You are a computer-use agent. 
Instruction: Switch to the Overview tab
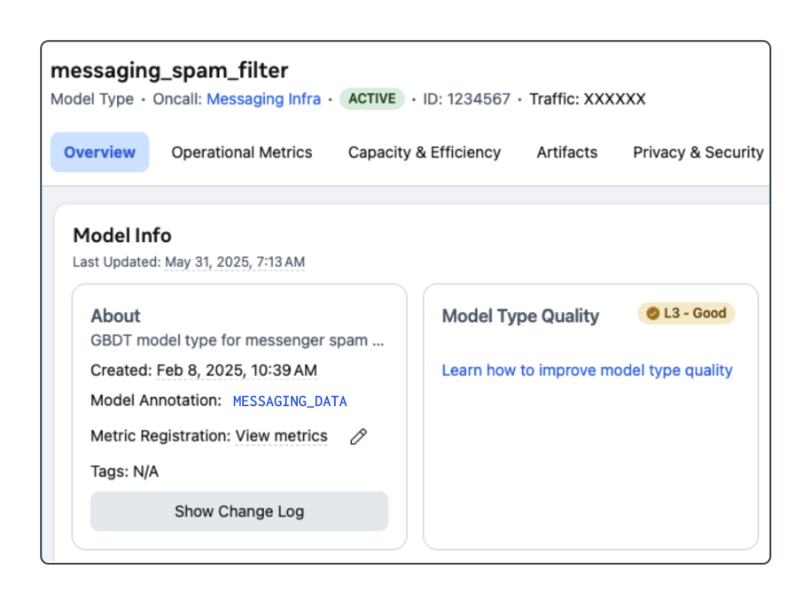pyautogui.click(x=99, y=152)
